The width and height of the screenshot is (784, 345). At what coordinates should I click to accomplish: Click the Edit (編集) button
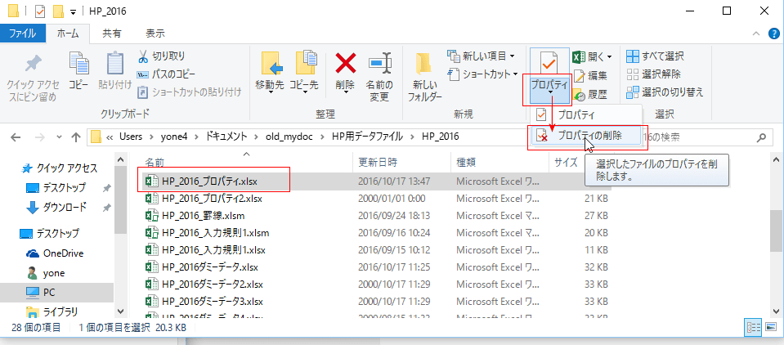[590, 75]
